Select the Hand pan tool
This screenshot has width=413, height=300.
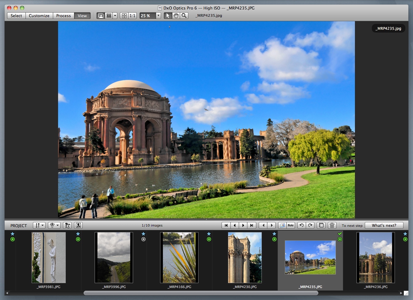click(176, 16)
